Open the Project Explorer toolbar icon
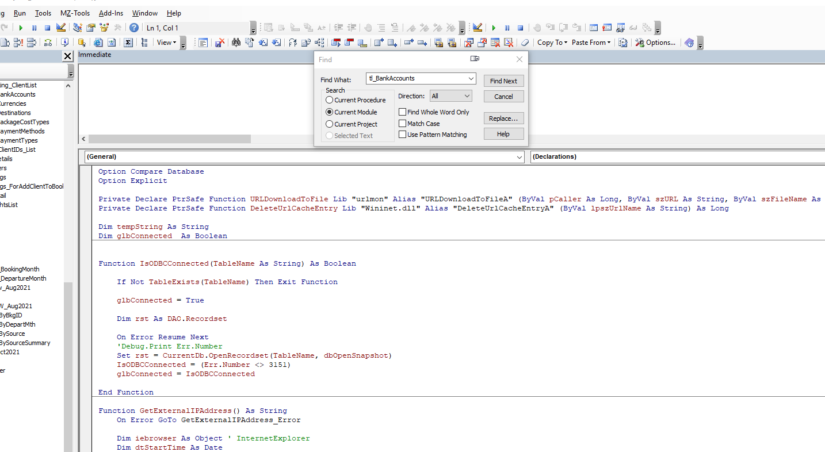825x452 pixels. [x=77, y=28]
